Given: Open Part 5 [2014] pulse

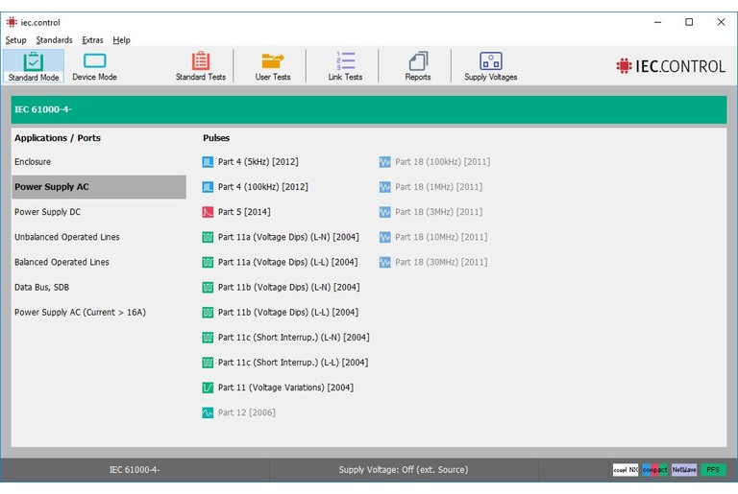Looking at the screenshot, I should [244, 212].
